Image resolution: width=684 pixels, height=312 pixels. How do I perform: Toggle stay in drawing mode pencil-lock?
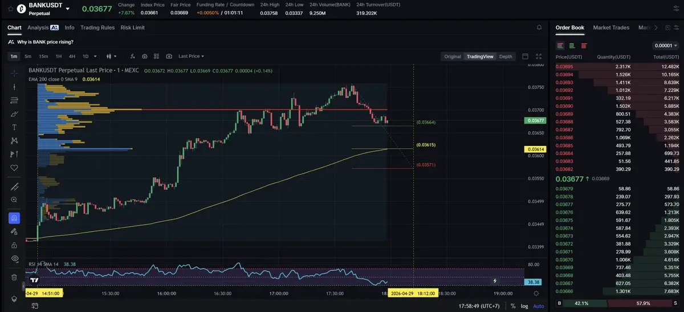(x=14, y=232)
